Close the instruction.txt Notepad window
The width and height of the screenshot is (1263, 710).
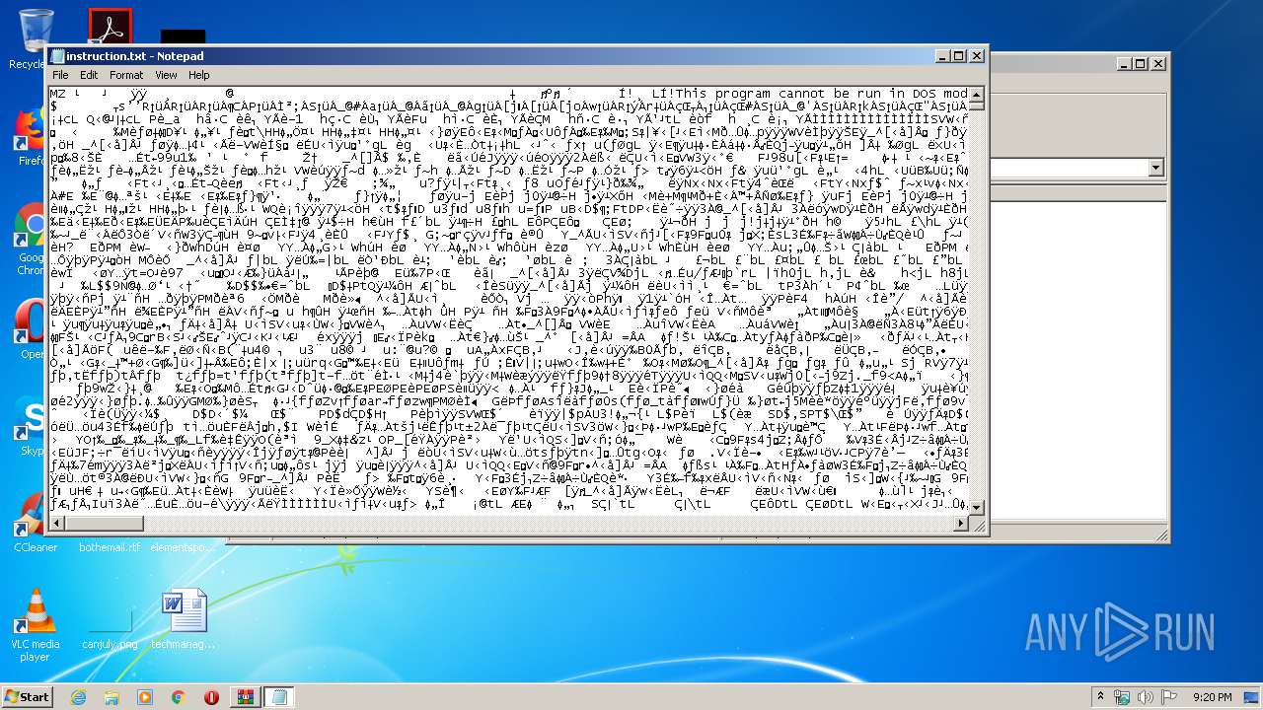click(975, 56)
